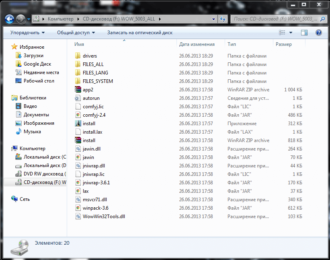Open the Упорядочить dropdown menu
330x260 pixels.
click(x=27, y=33)
